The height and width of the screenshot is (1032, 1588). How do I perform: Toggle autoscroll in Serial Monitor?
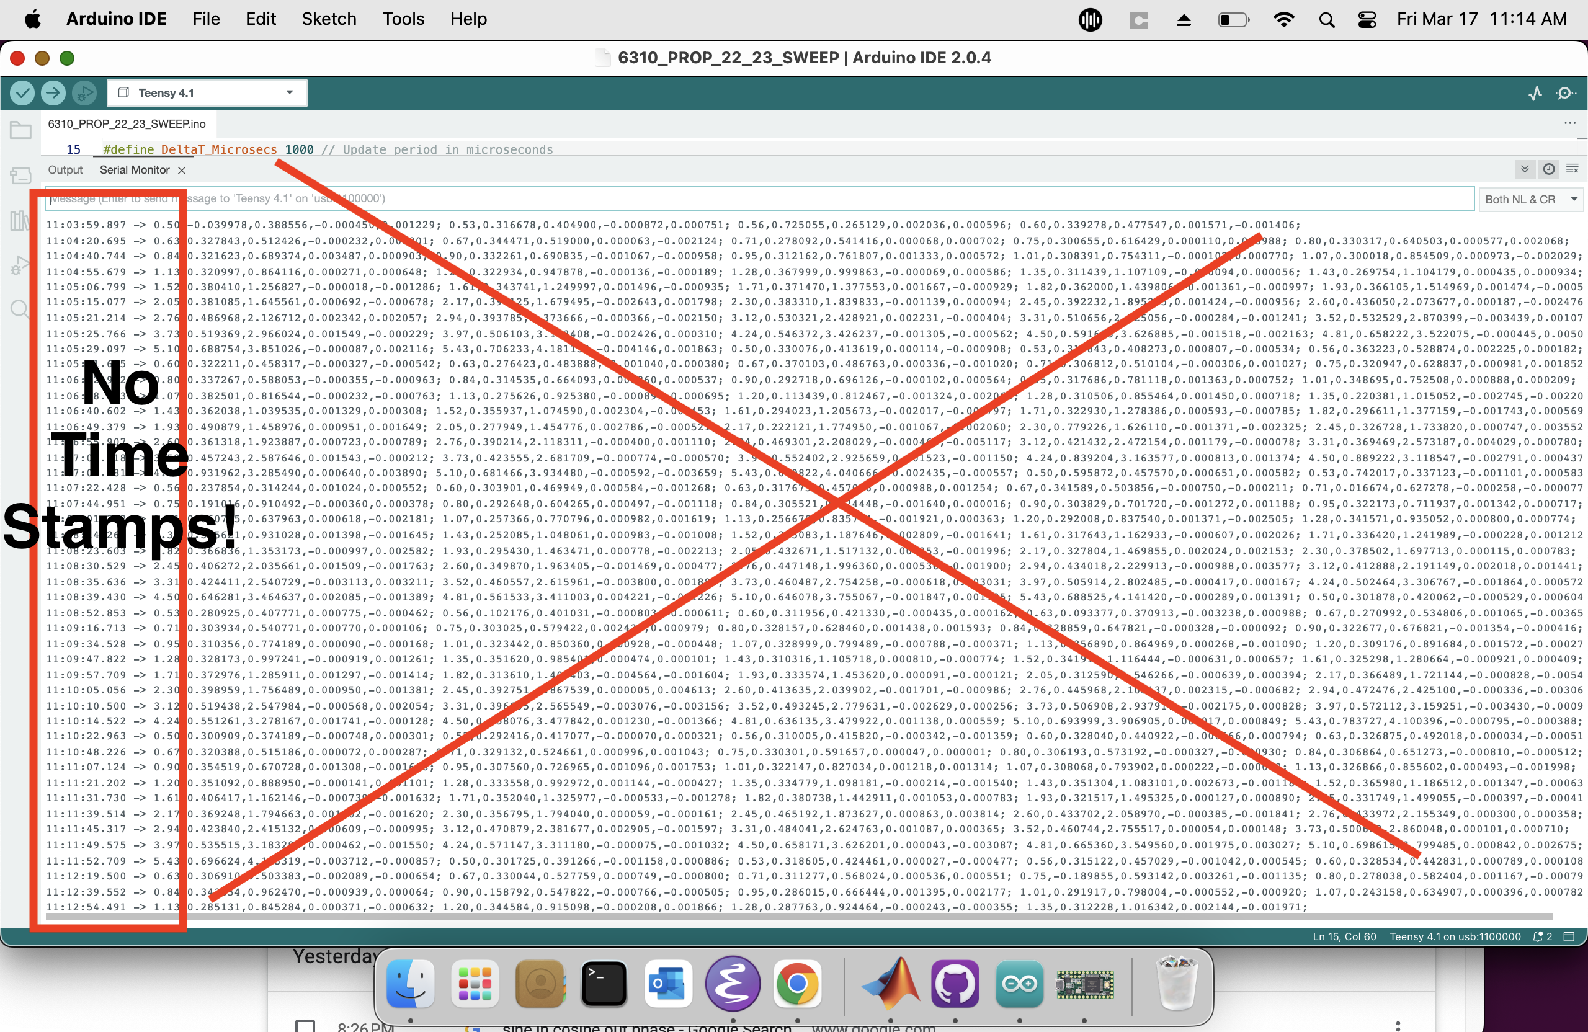(x=1525, y=169)
